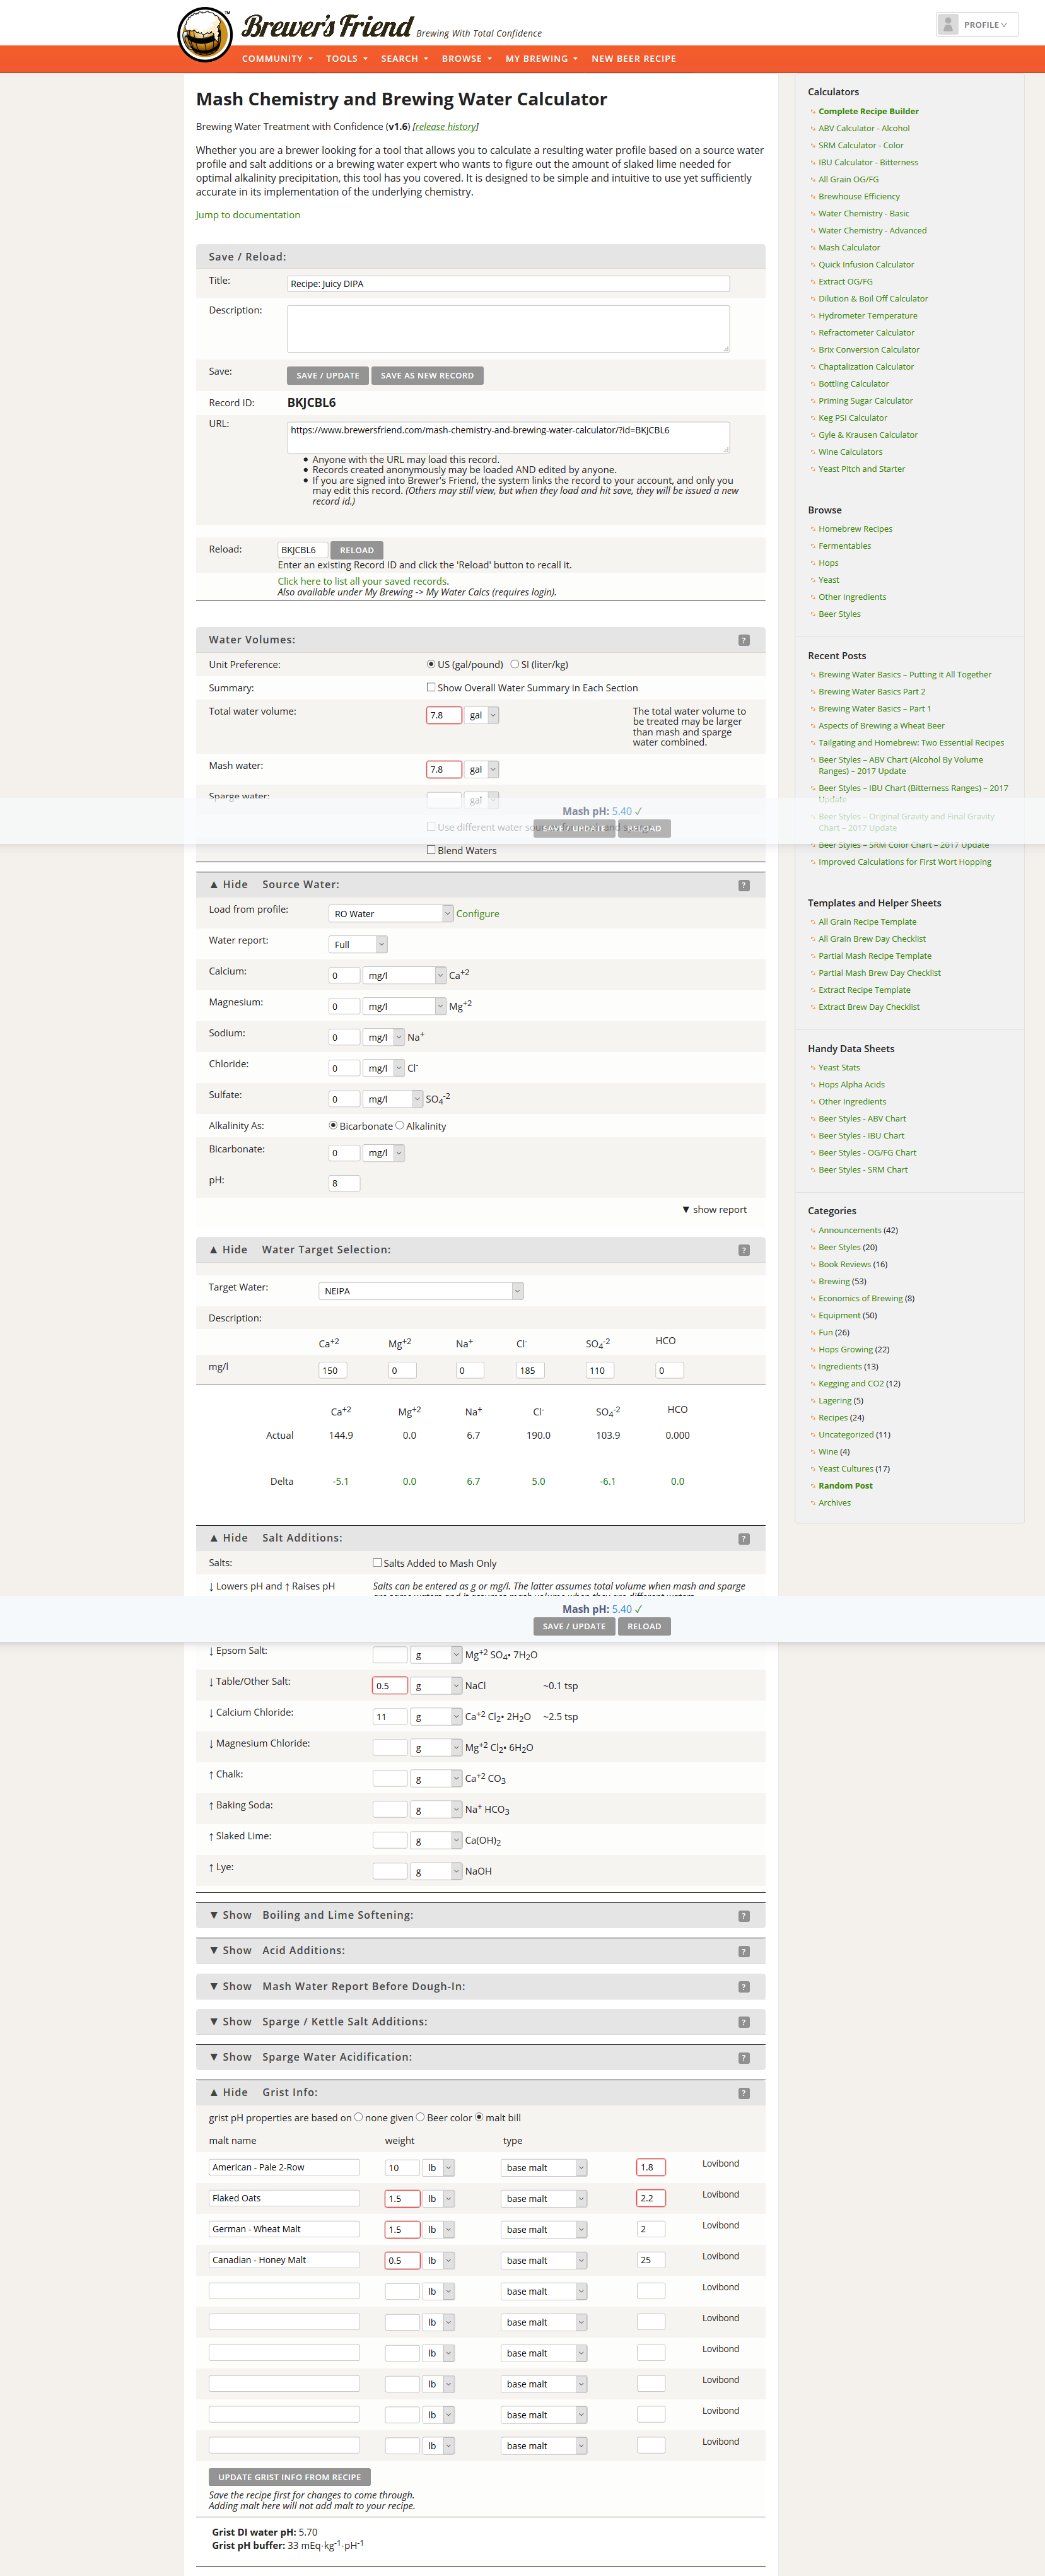The image size is (1045, 2576).
Task: Open Calcium Chloride g unit dropdown
Action: (x=436, y=1717)
